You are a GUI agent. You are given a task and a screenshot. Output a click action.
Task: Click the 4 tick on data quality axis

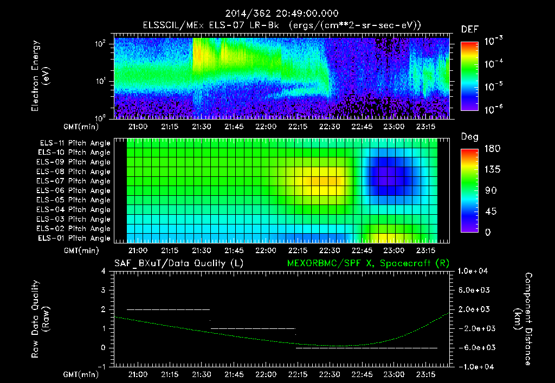click(x=104, y=271)
